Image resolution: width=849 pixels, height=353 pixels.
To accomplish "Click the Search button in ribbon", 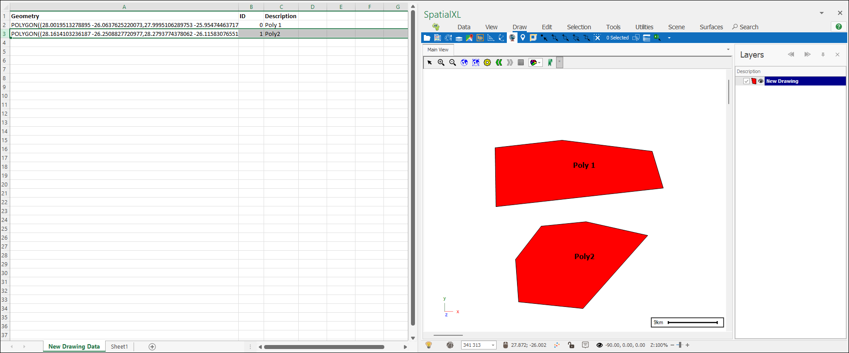I will click(x=745, y=27).
